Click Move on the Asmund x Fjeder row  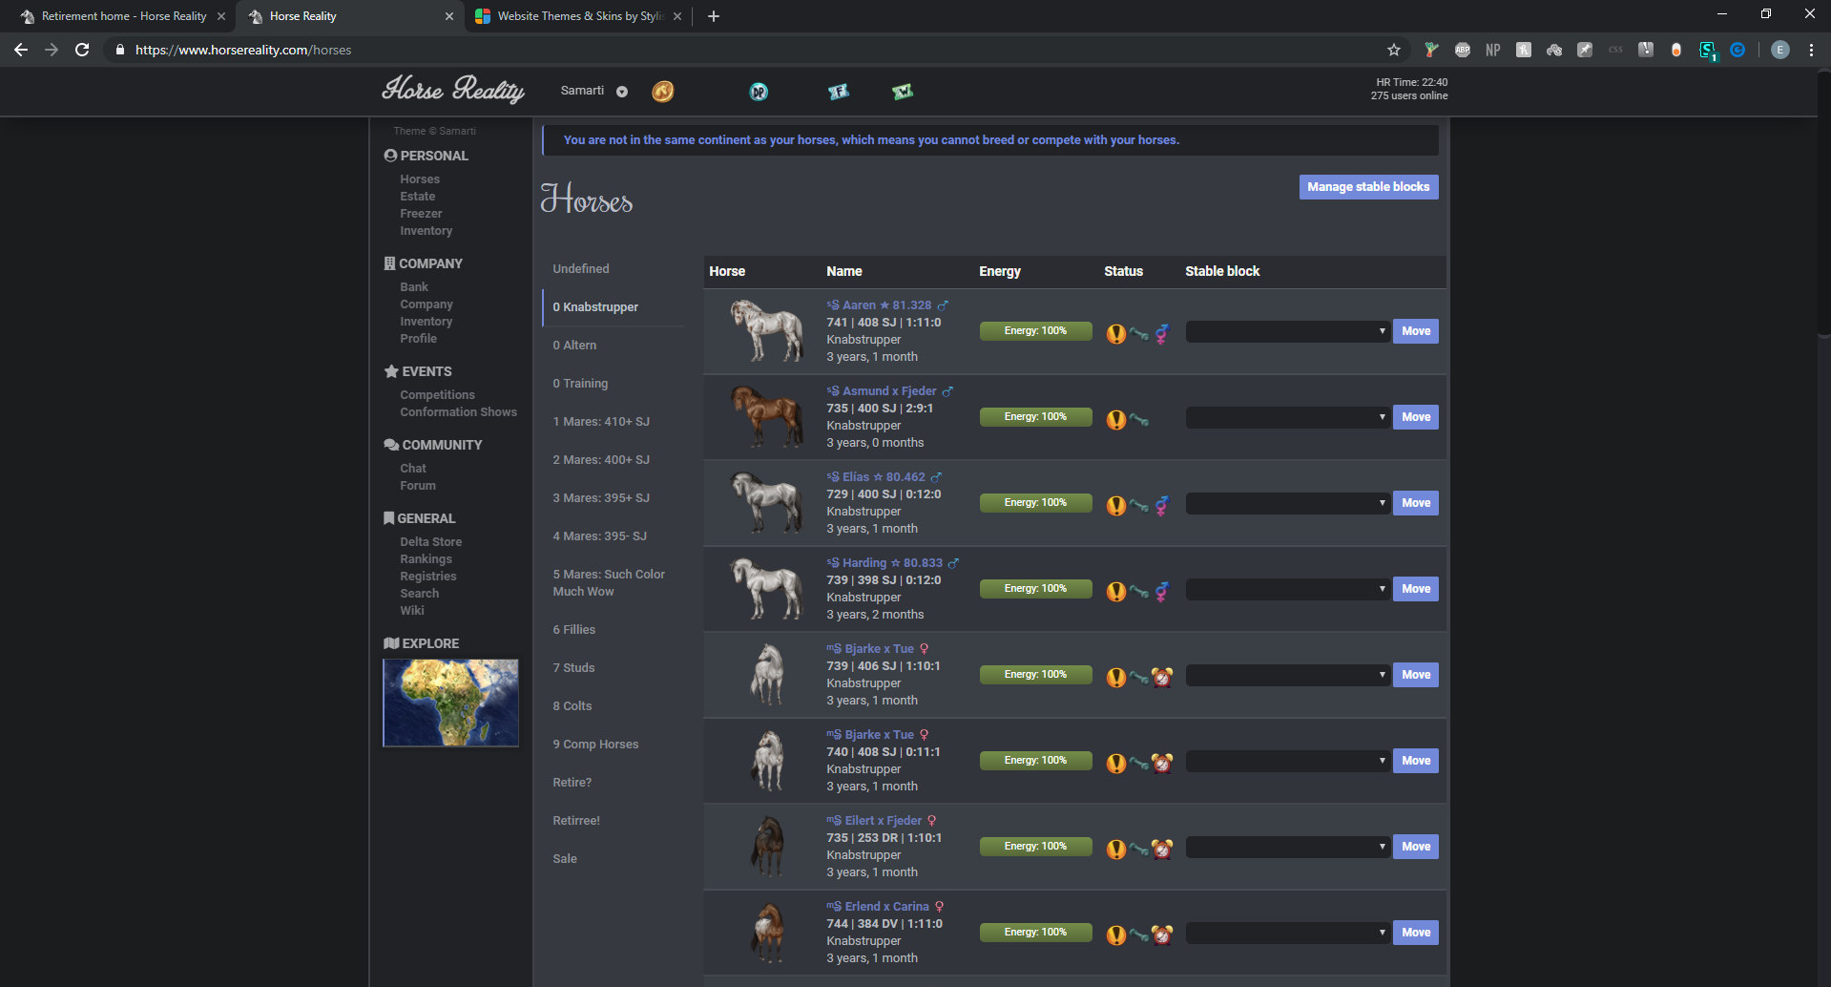(x=1415, y=417)
